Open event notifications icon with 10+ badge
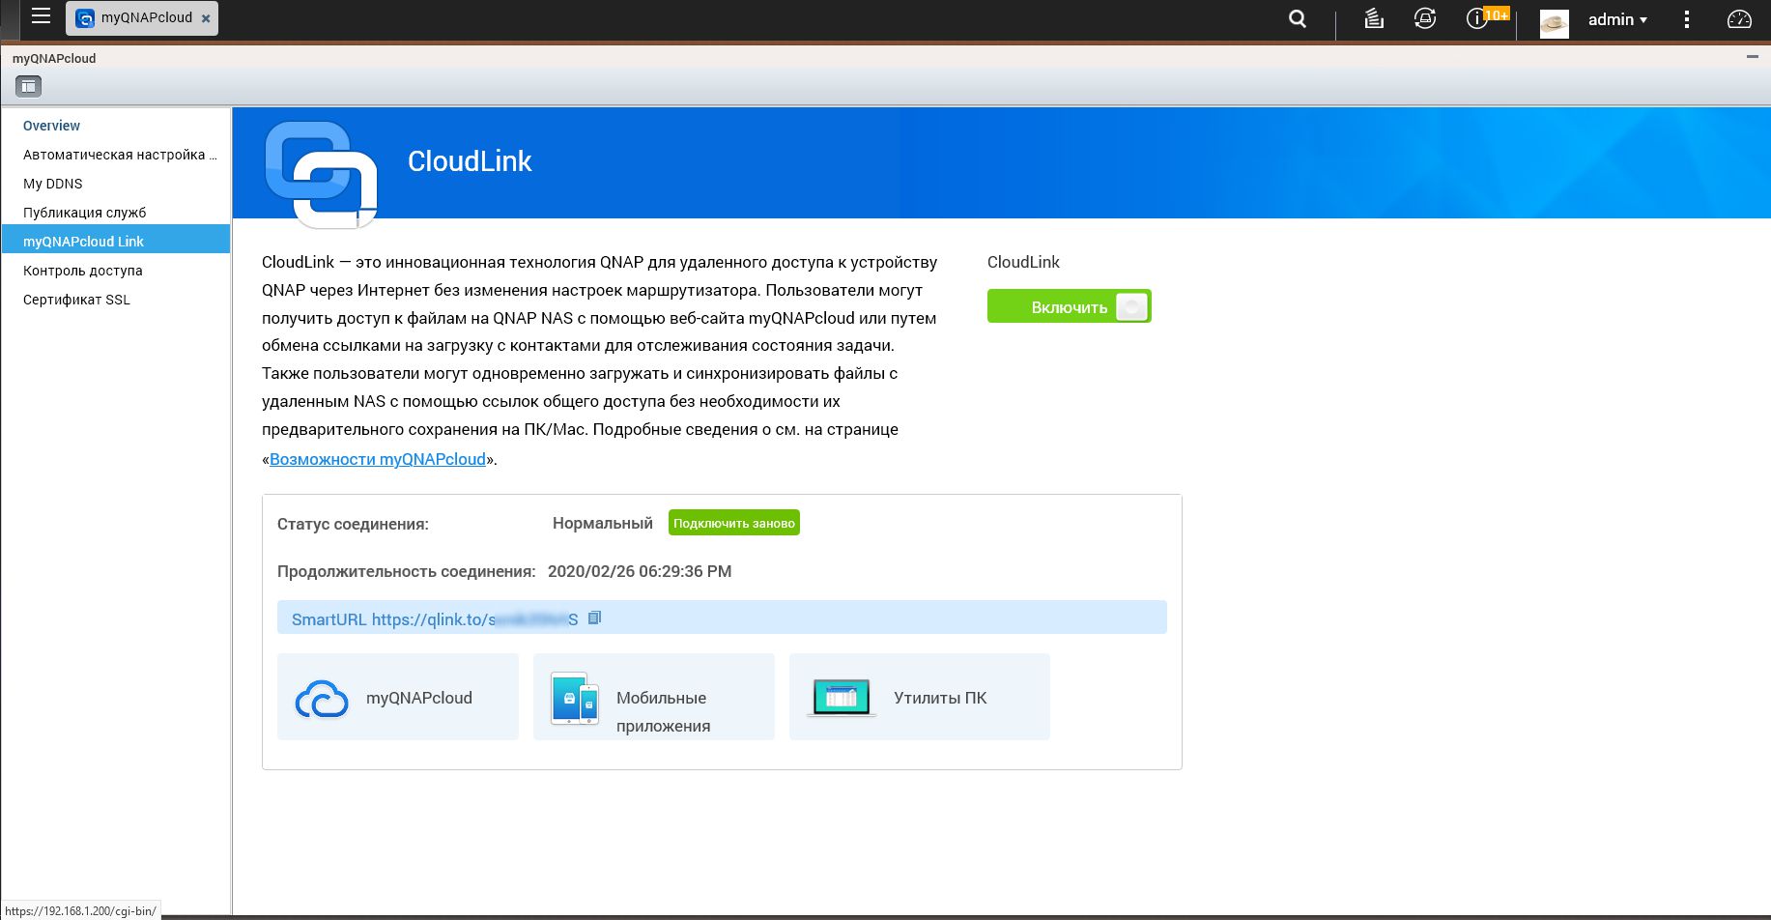The width and height of the screenshot is (1771, 920). 1487,18
